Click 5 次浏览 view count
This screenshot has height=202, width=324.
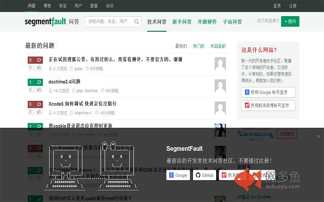(x=60, y=69)
